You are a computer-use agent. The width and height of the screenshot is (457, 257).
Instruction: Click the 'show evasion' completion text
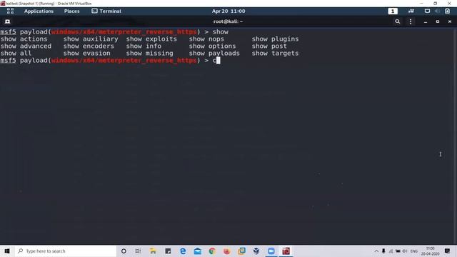pos(87,54)
